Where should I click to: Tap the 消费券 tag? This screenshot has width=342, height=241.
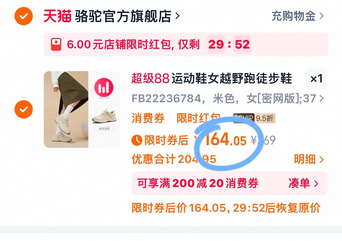pos(148,118)
